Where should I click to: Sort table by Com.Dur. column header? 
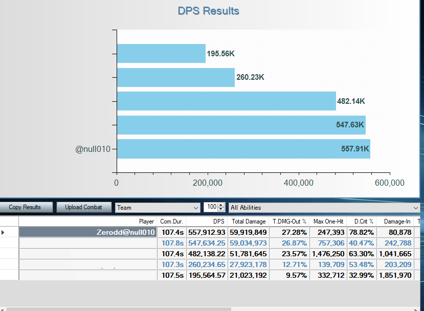[171, 221]
